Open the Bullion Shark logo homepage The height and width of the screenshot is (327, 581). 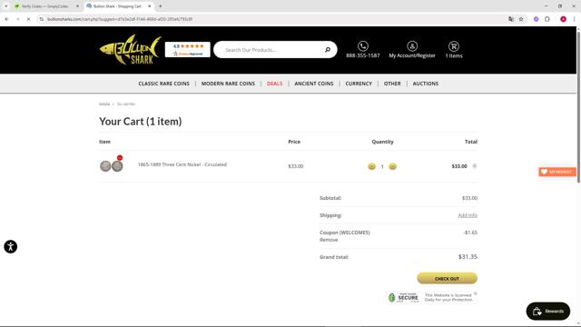pos(131,50)
